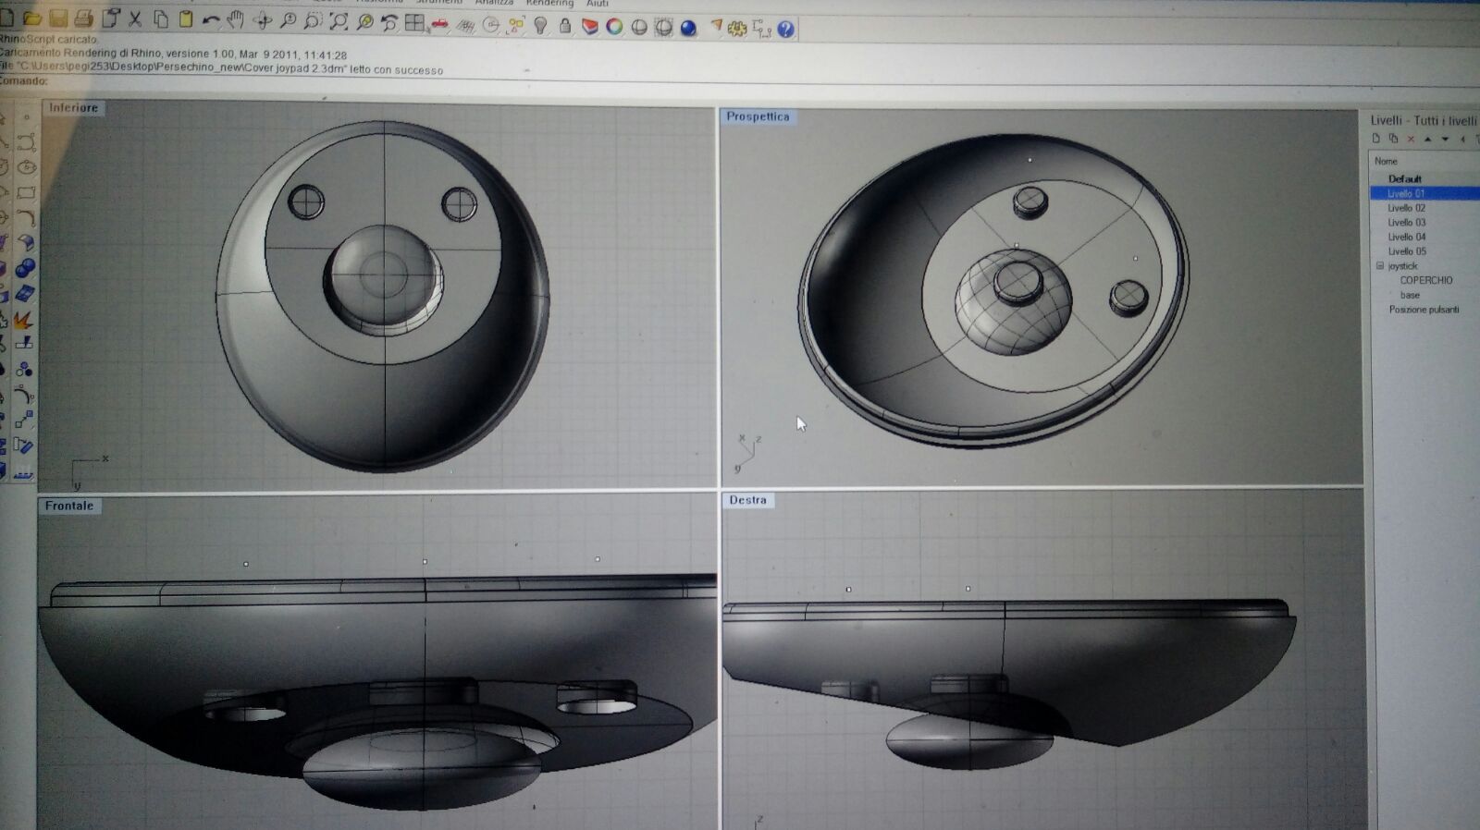Delete layer using the red X button
Viewport: 1480px width, 830px height.
(x=1411, y=140)
